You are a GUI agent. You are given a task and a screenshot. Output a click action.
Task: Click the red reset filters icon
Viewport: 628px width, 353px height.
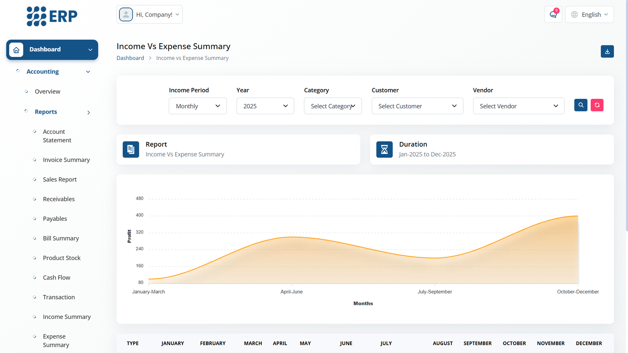coord(597,105)
